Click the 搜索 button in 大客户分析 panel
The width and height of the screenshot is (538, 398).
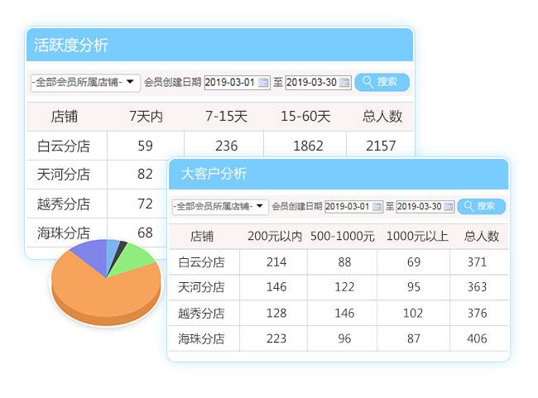(x=481, y=206)
